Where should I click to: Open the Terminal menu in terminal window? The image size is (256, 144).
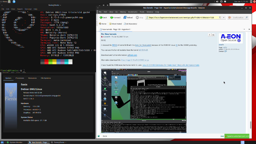[28, 9]
